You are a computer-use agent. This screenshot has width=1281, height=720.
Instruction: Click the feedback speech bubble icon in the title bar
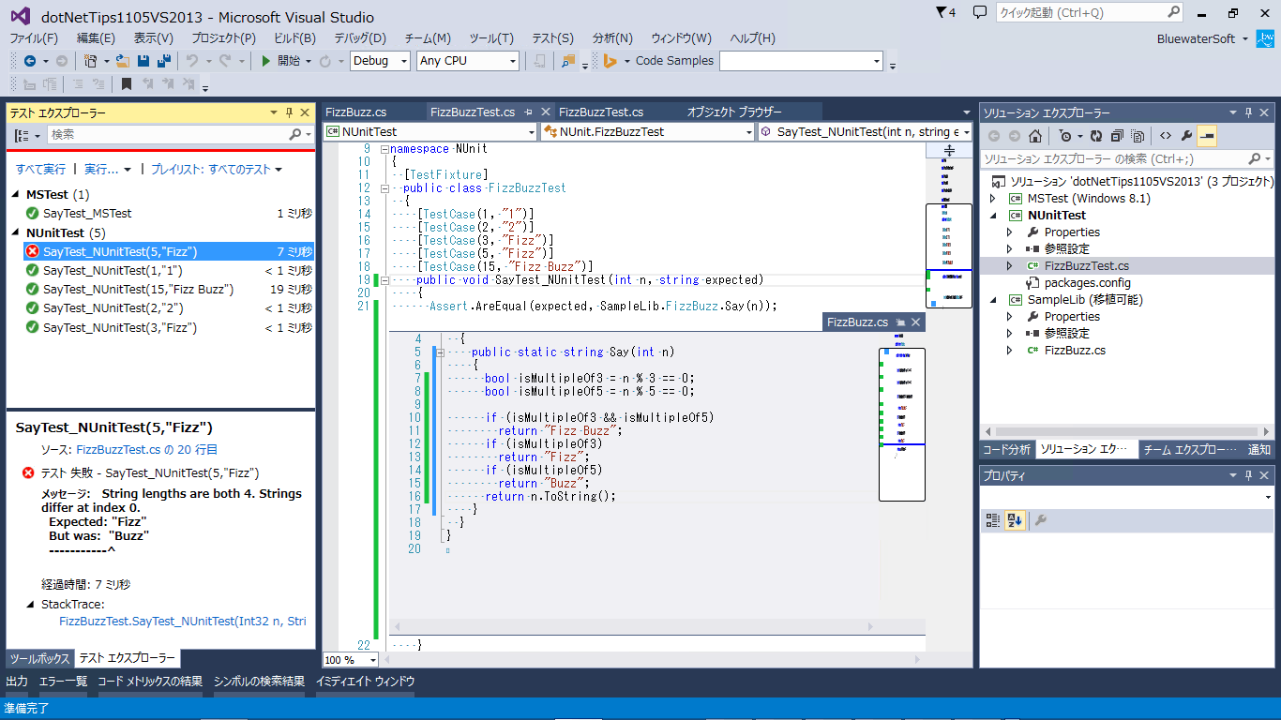(x=980, y=13)
